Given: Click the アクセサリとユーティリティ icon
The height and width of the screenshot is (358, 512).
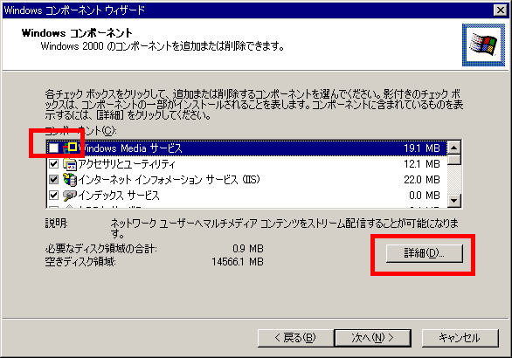Looking at the screenshot, I should click(x=70, y=164).
